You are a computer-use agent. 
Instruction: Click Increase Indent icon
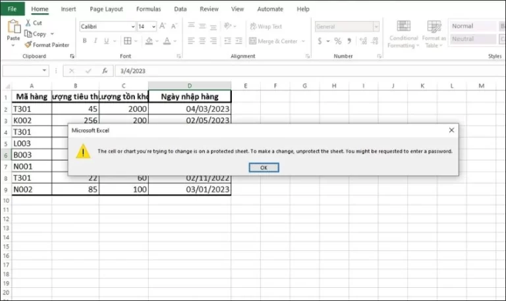click(x=239, y=41)
